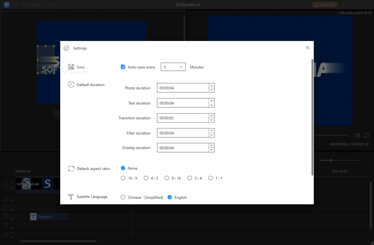Click the timeline horizontal scrollbar
The width and height of the screenshot is (374, 245).
[58, 241]
